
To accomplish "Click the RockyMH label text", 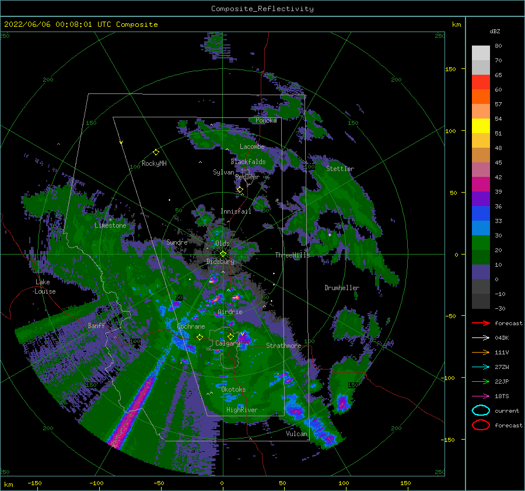I will tap(154, 163).
